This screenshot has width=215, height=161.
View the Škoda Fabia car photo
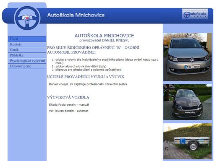pyautogui.click(x=187, y=102)
